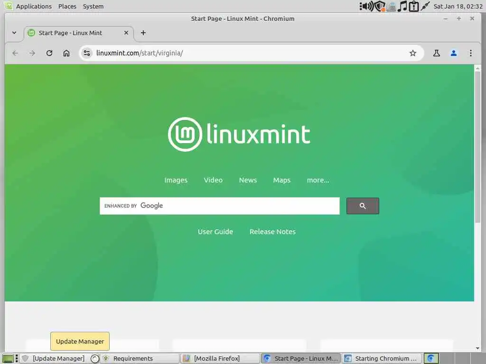Minimize the Chromium window

(x=446, y=19)
